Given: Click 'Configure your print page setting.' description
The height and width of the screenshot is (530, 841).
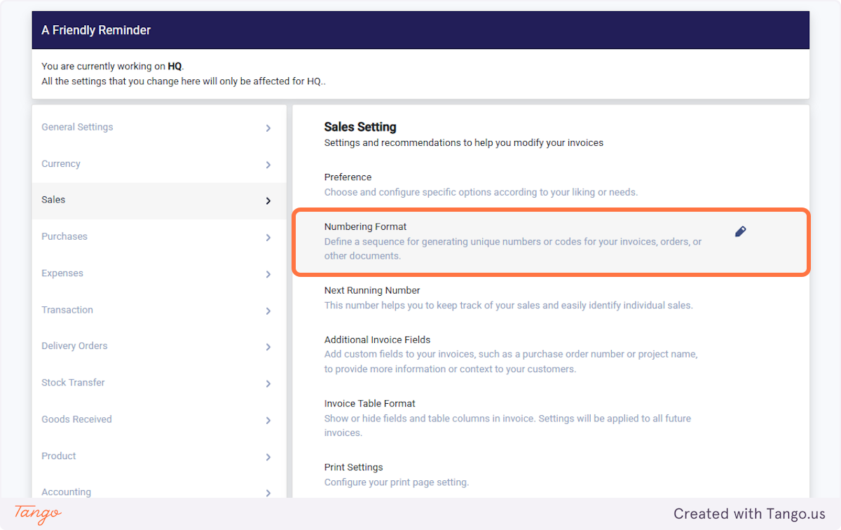Looking at the screenshot, I should click(397, 482).
